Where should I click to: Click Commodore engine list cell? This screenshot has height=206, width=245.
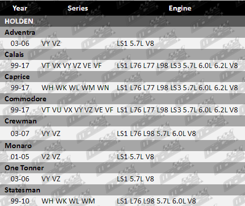177,110
